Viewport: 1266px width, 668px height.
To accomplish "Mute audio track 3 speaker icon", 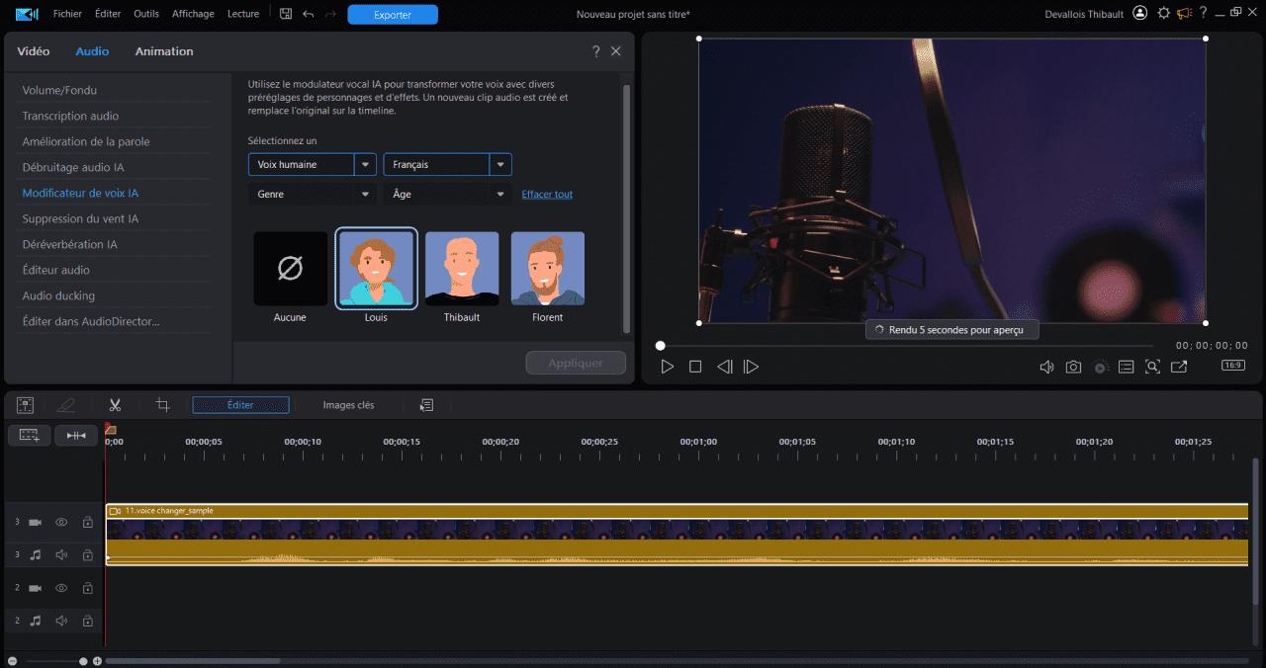I will (61, 555).
